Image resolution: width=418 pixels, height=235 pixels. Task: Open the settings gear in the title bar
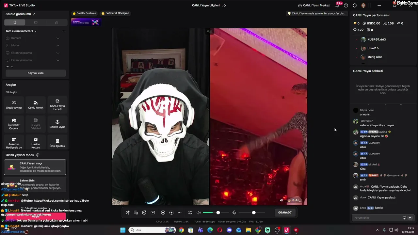pos(355,5)
